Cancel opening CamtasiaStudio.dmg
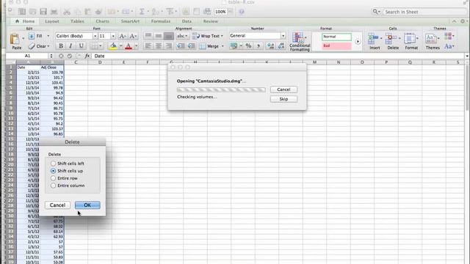 283,89
